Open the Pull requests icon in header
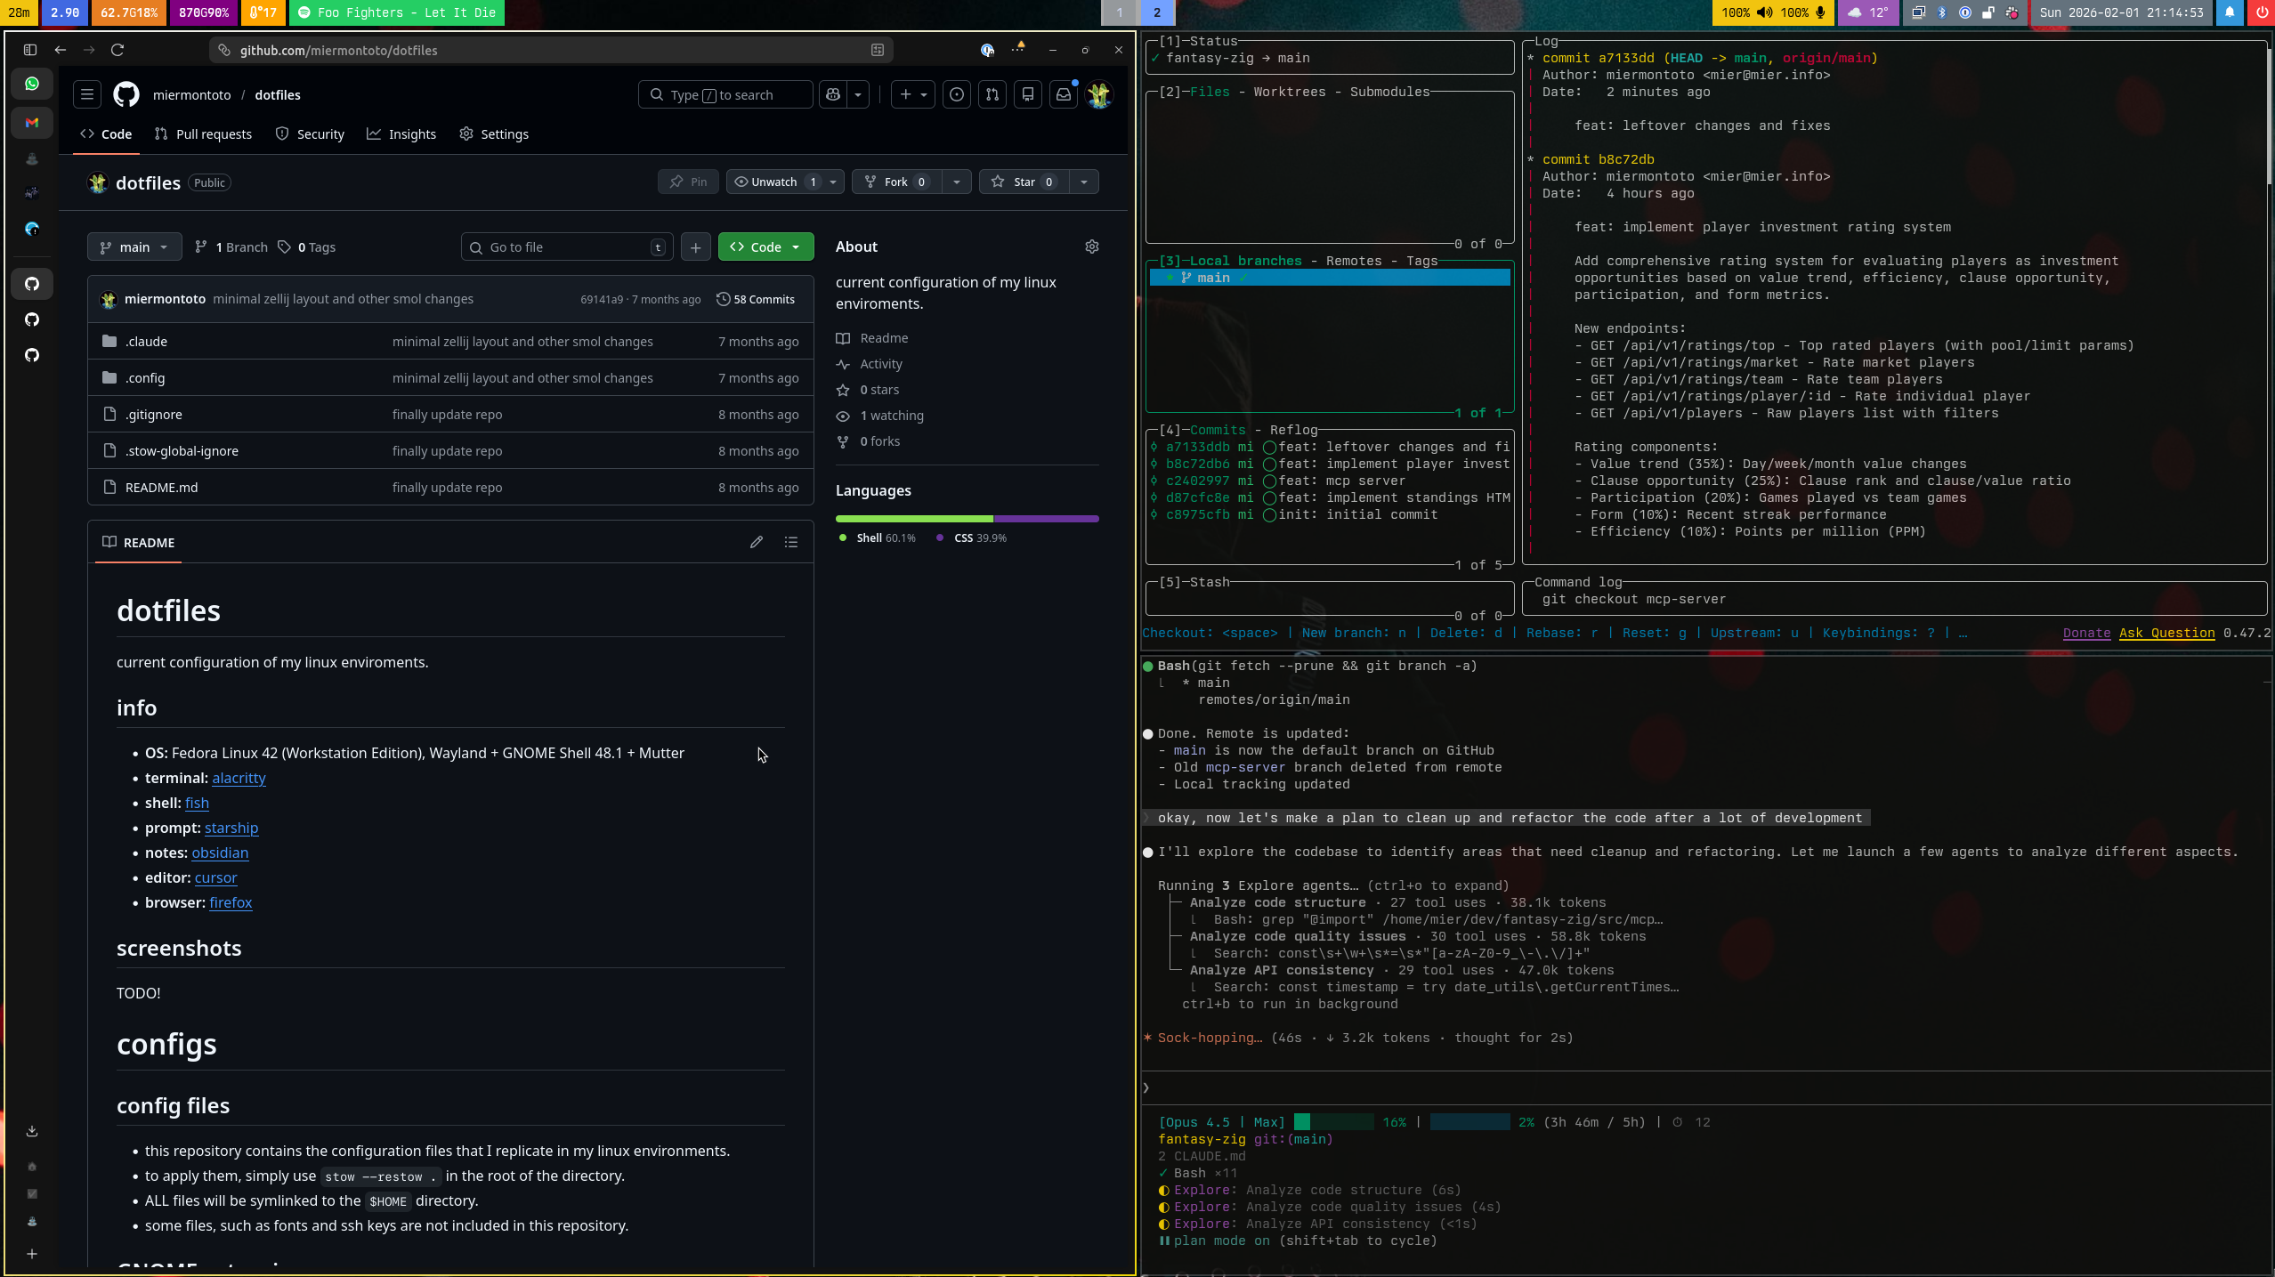This screenshot has width=2275, height=1277. [x=992, y=94]
